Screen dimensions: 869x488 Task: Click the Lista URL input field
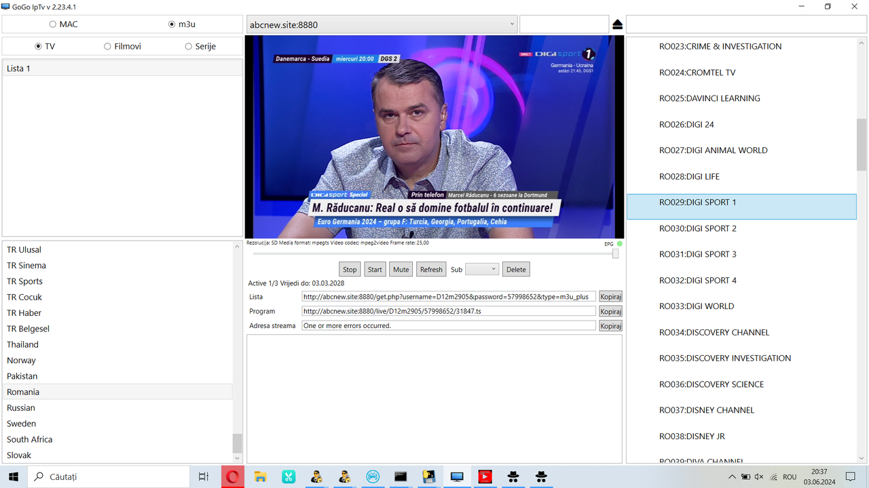click(x=449, y=296)
